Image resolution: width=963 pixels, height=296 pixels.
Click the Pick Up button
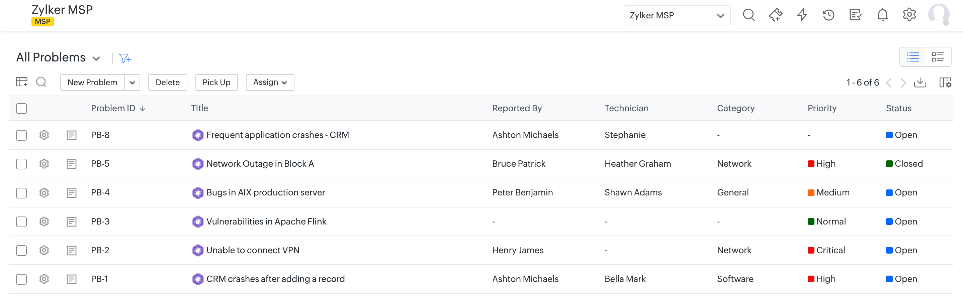[x=216, y=83]
